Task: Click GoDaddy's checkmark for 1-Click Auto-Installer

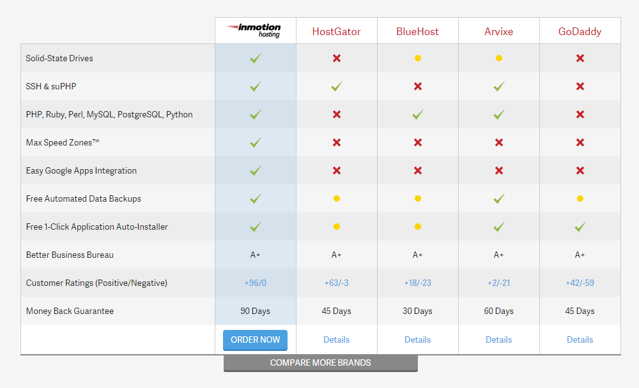Action: 580,227
